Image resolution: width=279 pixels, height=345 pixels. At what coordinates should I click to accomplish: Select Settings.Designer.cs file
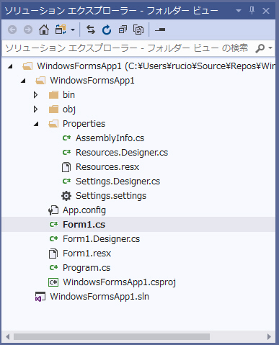pyautogui.click(x=118, y=182)
